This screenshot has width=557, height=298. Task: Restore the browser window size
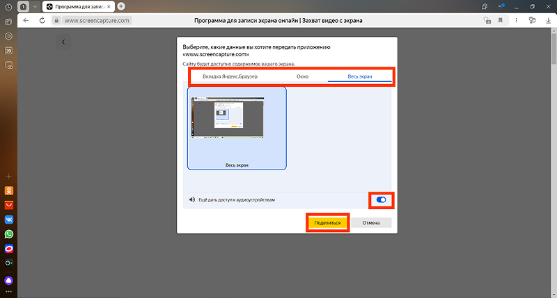[x=533, y=7]
